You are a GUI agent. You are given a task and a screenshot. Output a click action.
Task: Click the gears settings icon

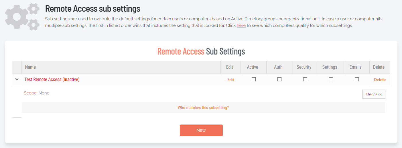tap(22, 17)
